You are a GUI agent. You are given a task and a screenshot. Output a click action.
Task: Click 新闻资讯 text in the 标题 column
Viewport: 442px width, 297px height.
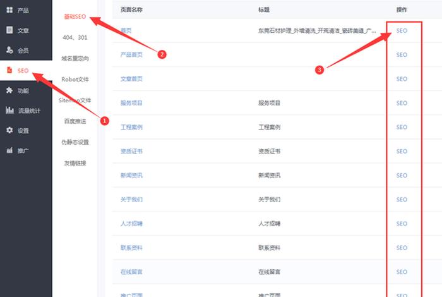tap(269, 176)
